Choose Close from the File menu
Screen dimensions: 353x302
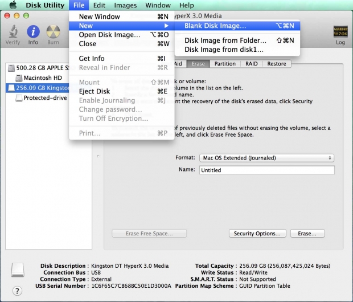[x=122, y=44]
